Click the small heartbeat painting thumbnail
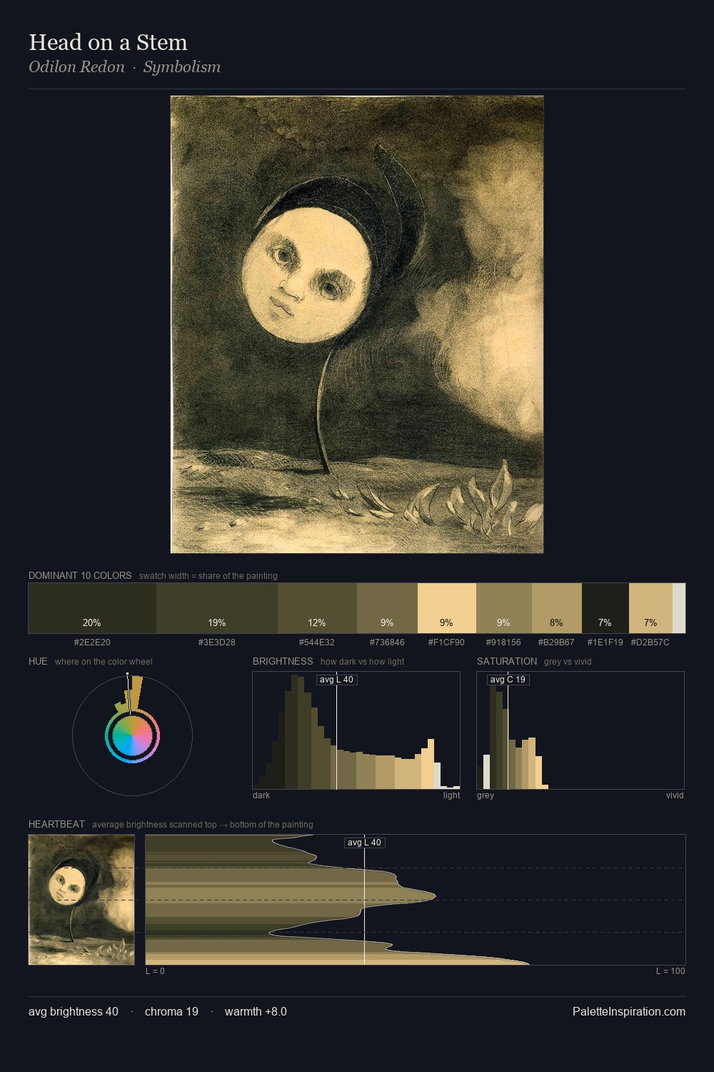The image size is (714, 1072). (81, 900)
